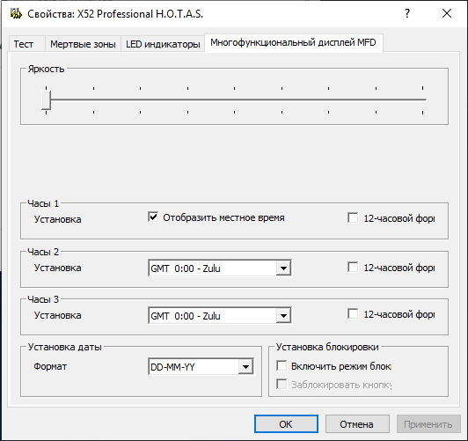The width and height of the screenshot is (468, 441).
Task: Expand the DD-MM-YY date format dropdown
Action: [245, 366]
